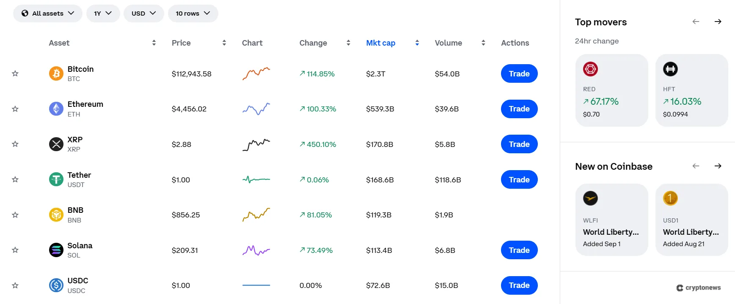Star USDC to add to watchlist

click(x=15, y=285)
